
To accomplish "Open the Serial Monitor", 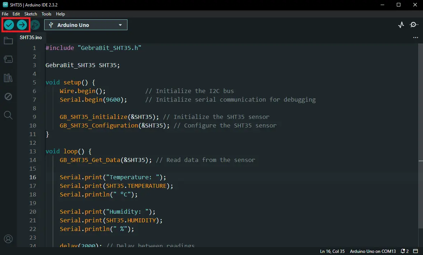I will point(414,25).
